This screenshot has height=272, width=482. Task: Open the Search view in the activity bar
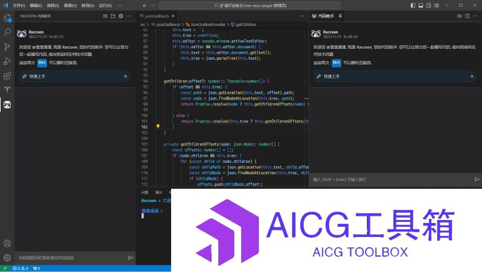point(7,32)
